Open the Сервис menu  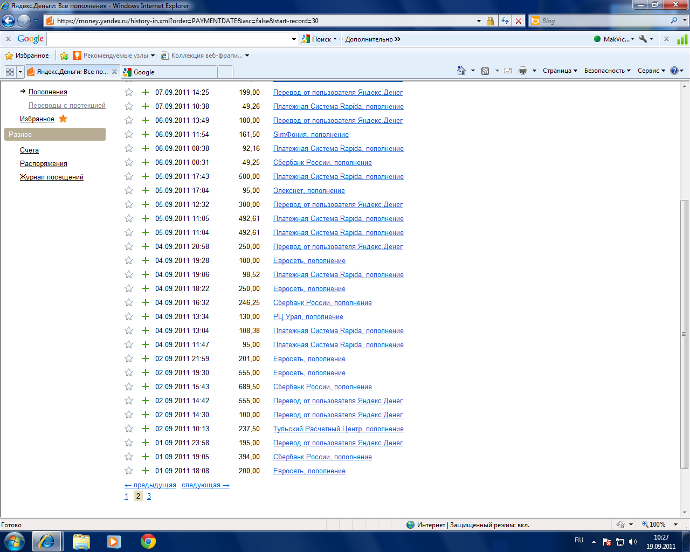pos(651,71)
